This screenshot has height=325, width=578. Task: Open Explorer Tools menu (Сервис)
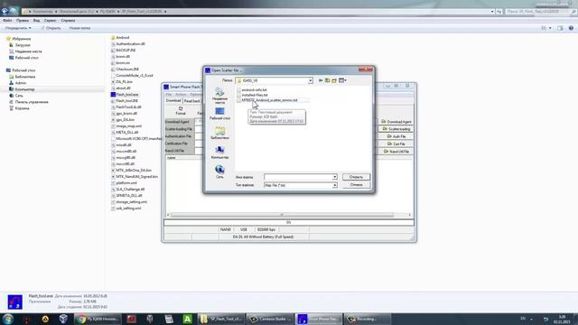[x=51, y=21]
